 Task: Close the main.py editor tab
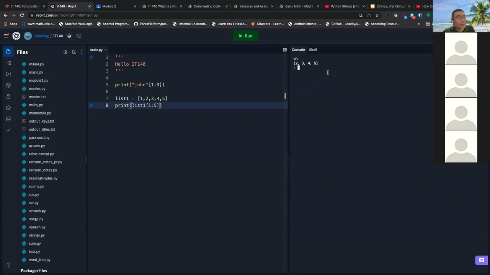point(105,50)
